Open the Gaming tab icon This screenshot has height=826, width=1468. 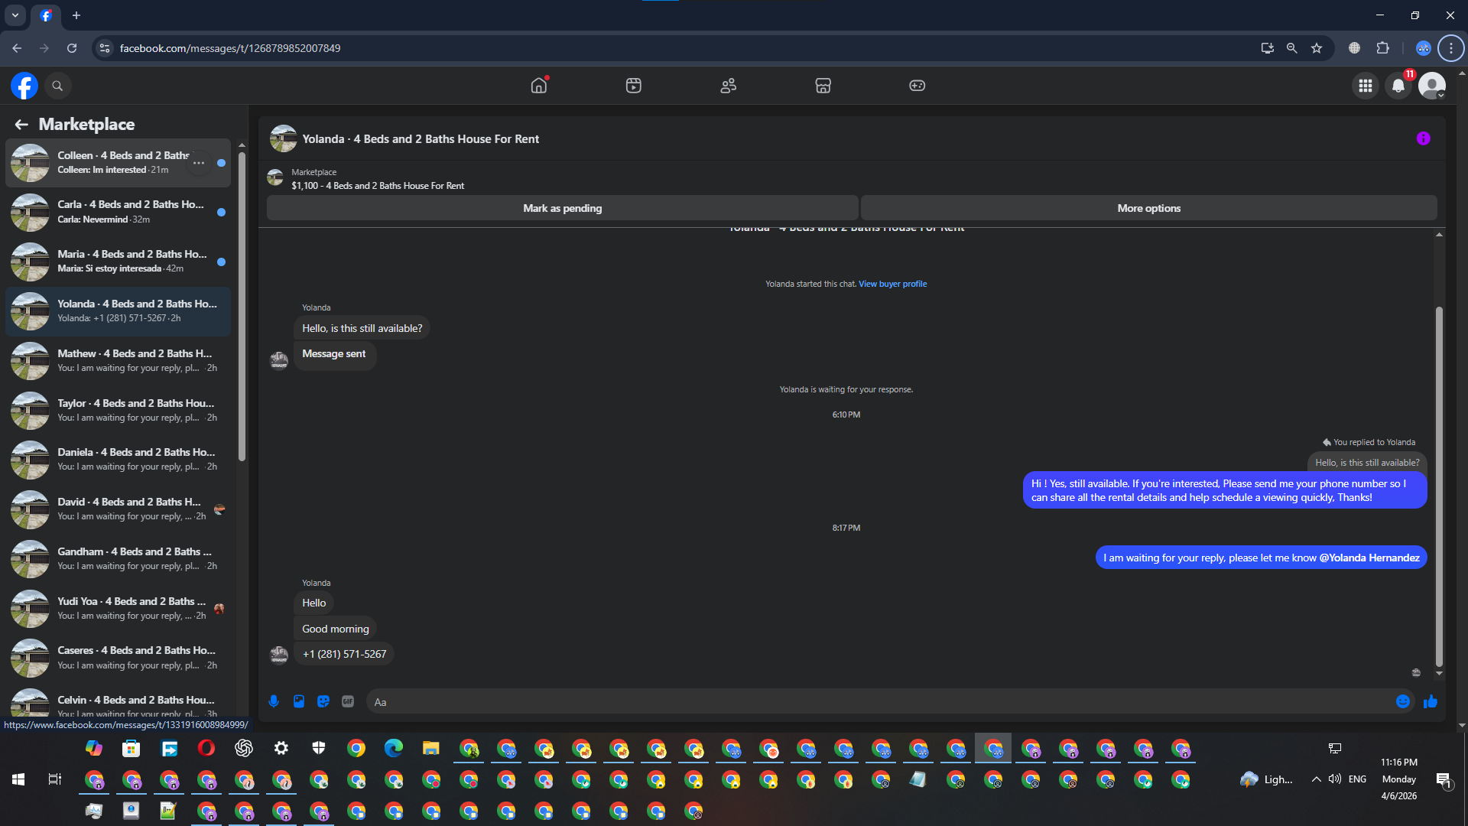917,86
